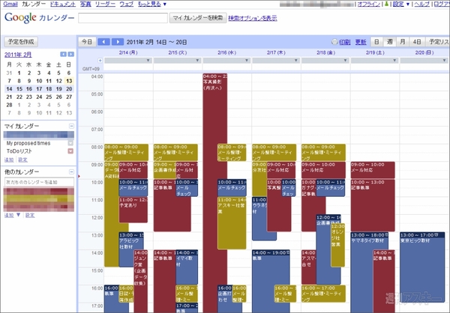
Task: Select February 13 in mini calendar
Action: (69, 81)
